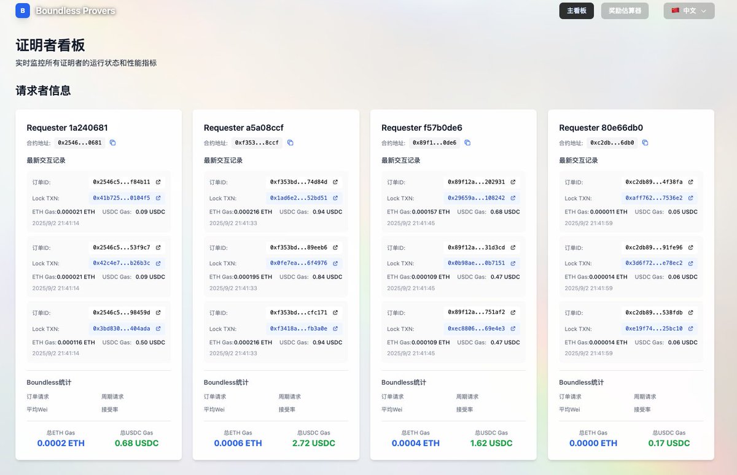Image resolution: width=737 pixels, height=475 pixels.
Task: Click the Boundless Provers logo icon
Action: coord(23,10)
